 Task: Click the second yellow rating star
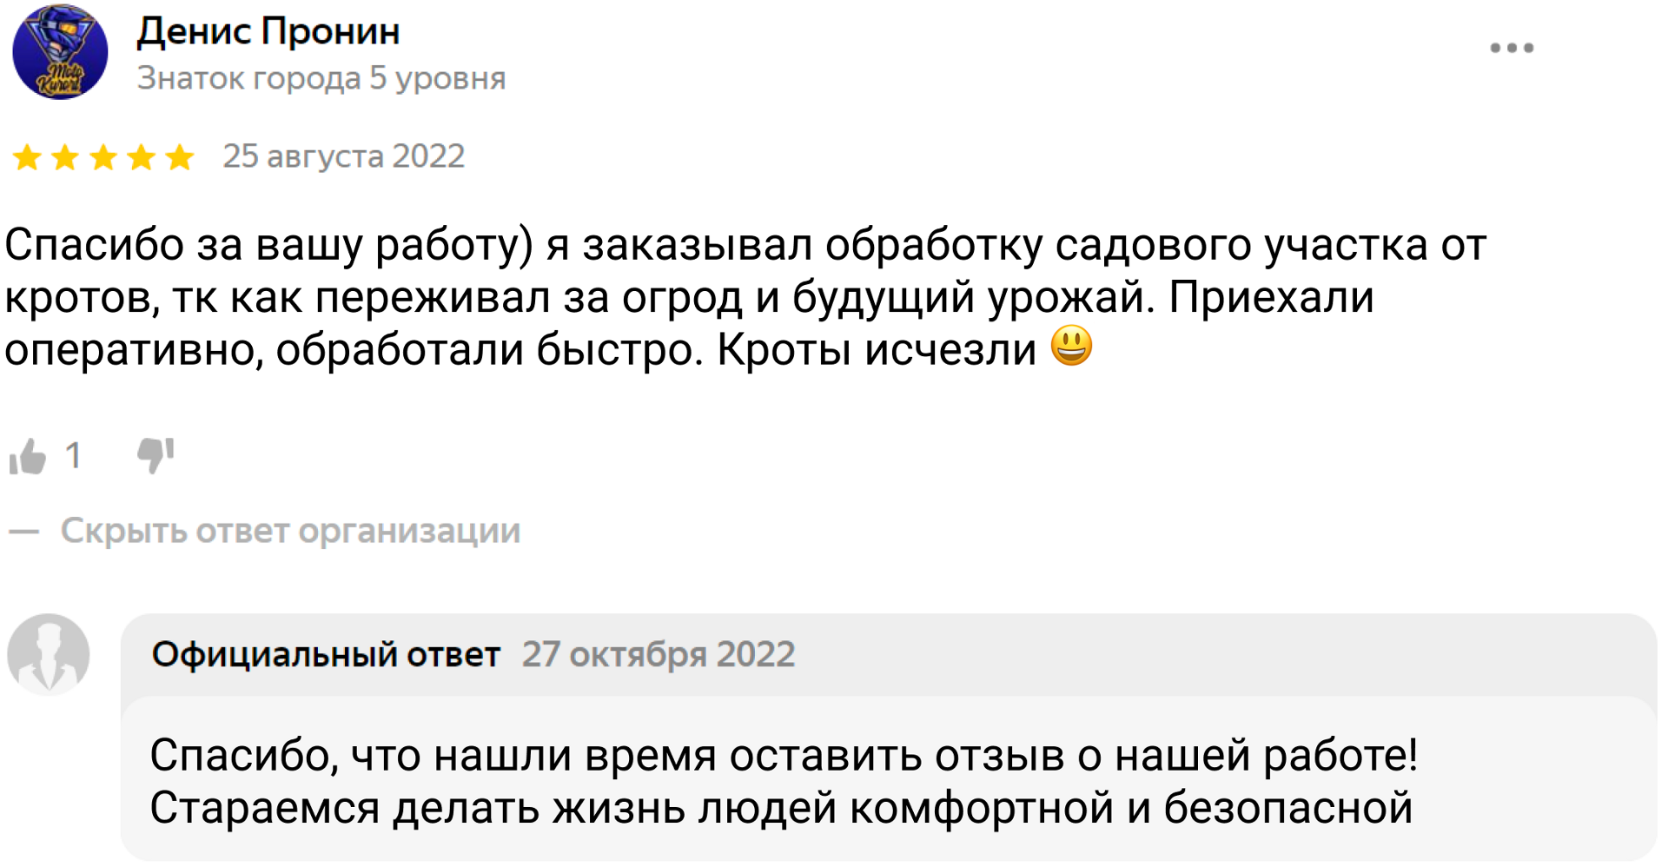coord(65,157)
